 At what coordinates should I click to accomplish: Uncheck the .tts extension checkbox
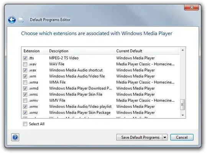click(25, 58)
